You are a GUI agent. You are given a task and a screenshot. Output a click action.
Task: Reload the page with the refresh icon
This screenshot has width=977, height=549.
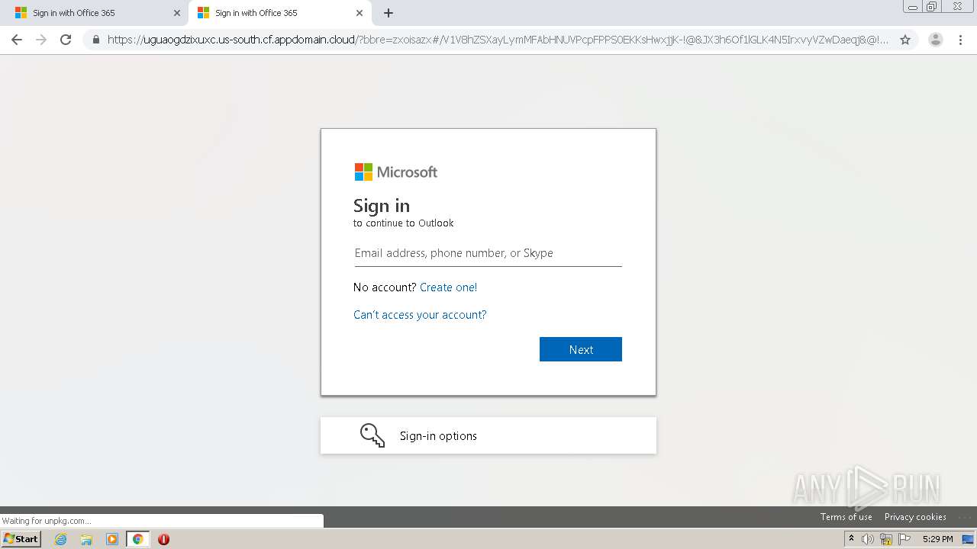tap(66, 40)
